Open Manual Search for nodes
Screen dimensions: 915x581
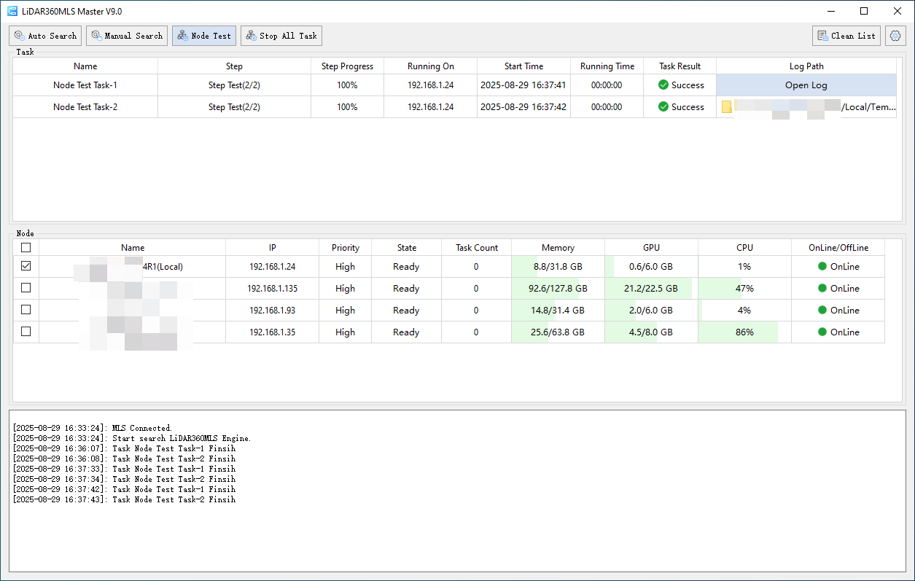click(x=127, y=36)
